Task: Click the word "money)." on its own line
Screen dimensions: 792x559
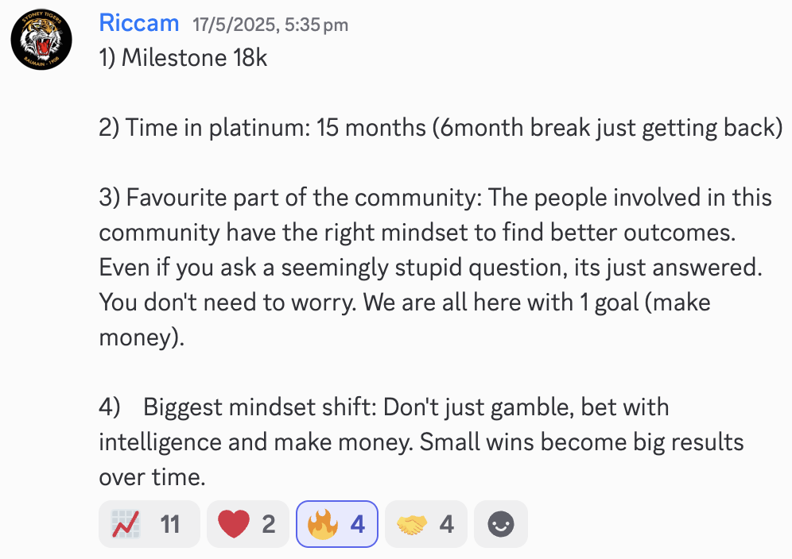Action: [142, 337]
